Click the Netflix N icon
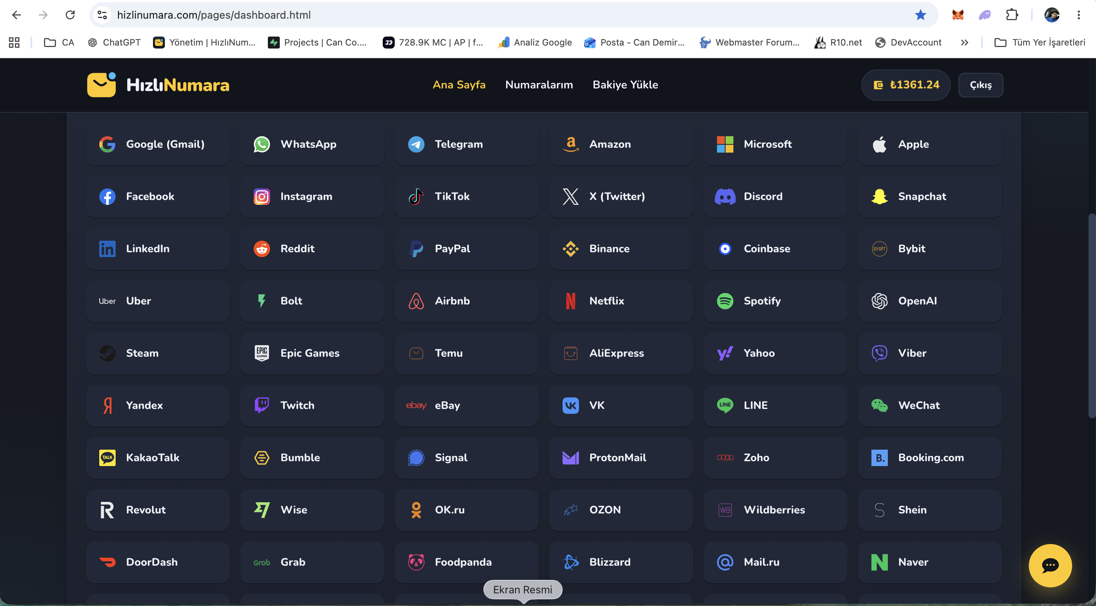This screenshot has width=1096, height=606. pyautogui.click(x=570, y=301)
